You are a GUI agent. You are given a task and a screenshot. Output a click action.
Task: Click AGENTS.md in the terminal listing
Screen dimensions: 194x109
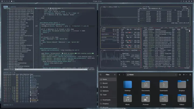click(x=35, y=87)
